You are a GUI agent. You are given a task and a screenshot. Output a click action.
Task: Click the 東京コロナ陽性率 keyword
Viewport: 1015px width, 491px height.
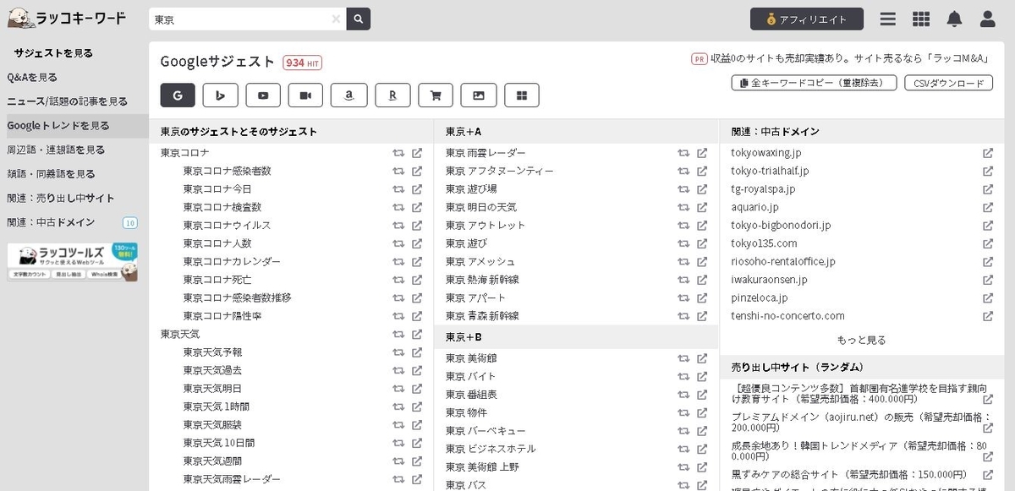222,316
